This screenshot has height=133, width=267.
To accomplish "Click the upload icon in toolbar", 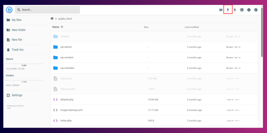I will tap(235, 10).
